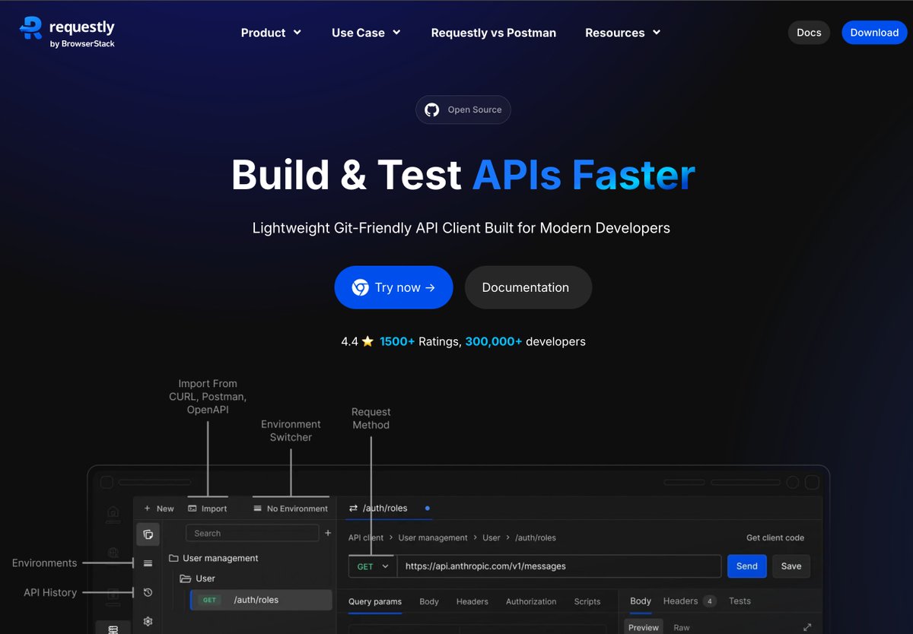The image size is (913, 634).
Task: Click the request URL input field
Action: pyautogui.click(x=559, y=566)
